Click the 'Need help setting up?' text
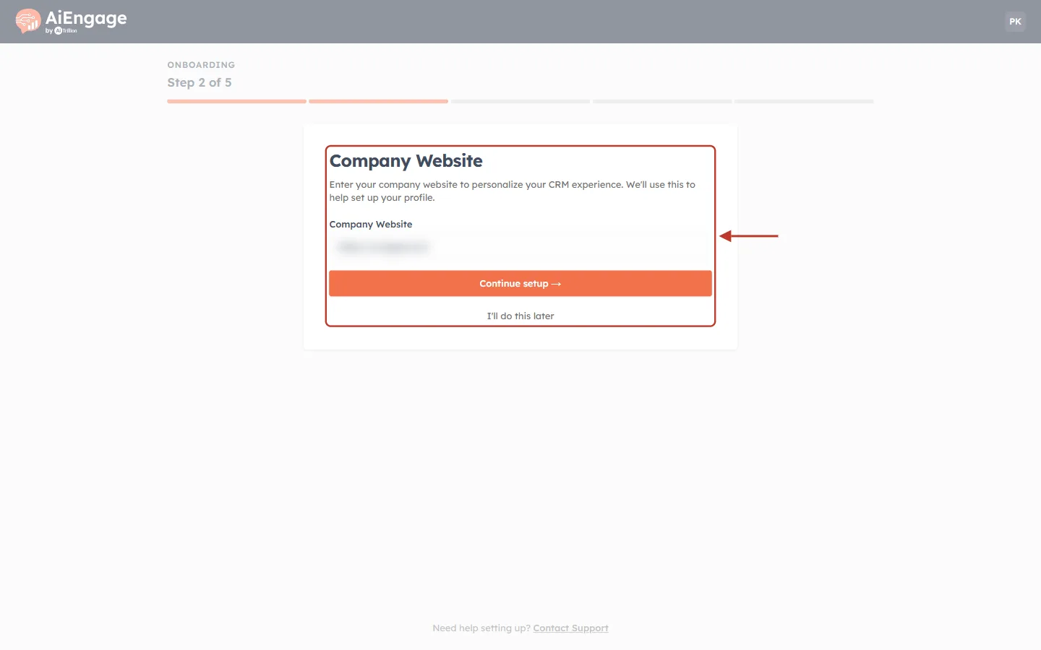 click(481, 628)
